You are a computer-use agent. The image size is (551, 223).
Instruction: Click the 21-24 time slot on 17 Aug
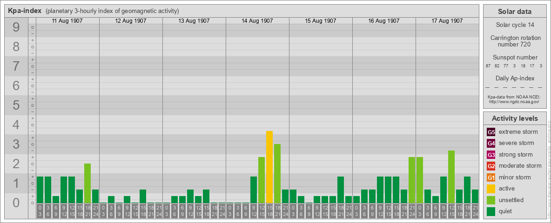pyautogui.click(x=475, y=211)
